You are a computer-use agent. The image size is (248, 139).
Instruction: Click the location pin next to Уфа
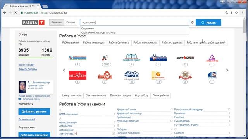[x=20, y=34]
